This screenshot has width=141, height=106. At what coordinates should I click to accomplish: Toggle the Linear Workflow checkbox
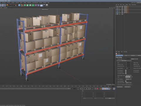click(126, 81)
